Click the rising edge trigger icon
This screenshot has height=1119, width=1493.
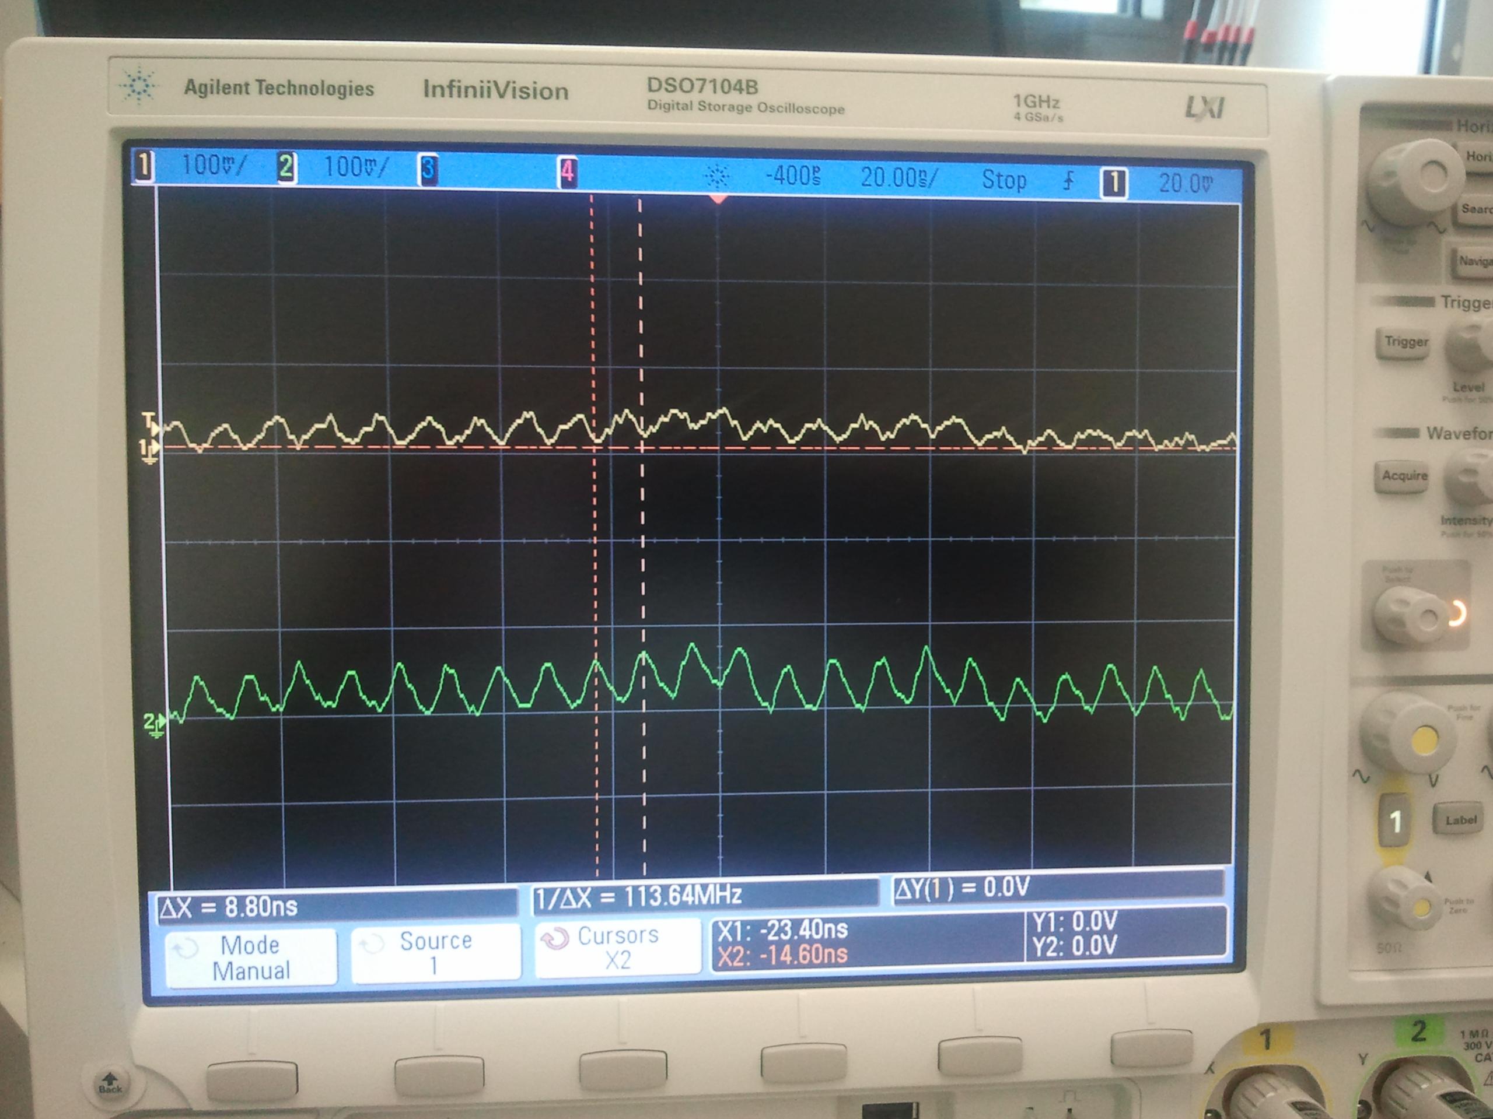click(1068, 181)
